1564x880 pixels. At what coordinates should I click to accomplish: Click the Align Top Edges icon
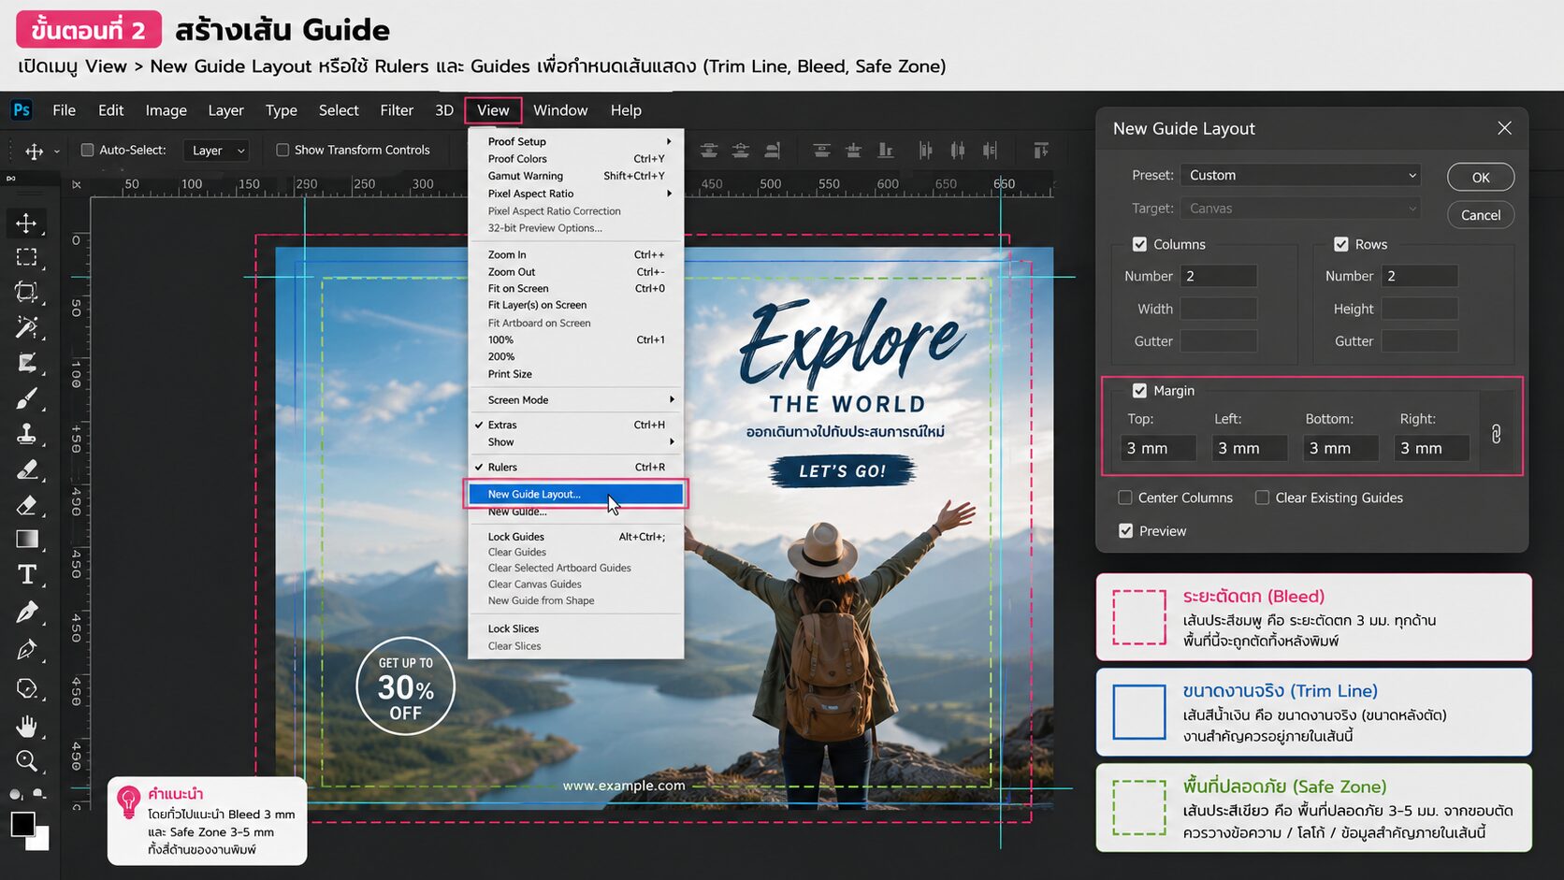click(x=821, y=151)
